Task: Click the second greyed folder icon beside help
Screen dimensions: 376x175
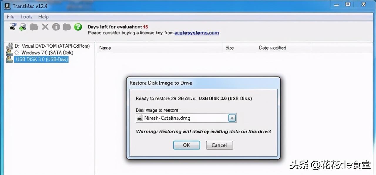Action: [x=67, y=27]
